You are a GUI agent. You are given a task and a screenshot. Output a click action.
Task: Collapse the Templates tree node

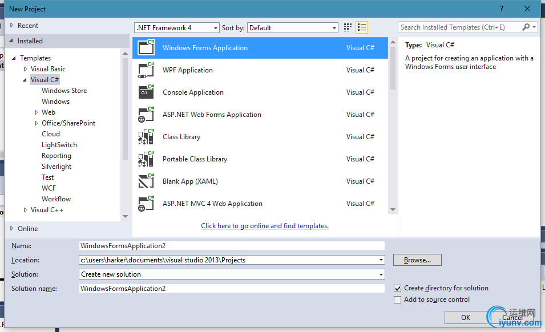tap(14, 58)
